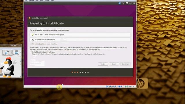Viewport: 185px width, 104px height.
Task: Click the green keyboard capture arrow icon
Action: [127, 87]
